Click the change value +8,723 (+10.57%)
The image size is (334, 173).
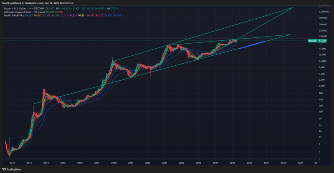[96, 8]
